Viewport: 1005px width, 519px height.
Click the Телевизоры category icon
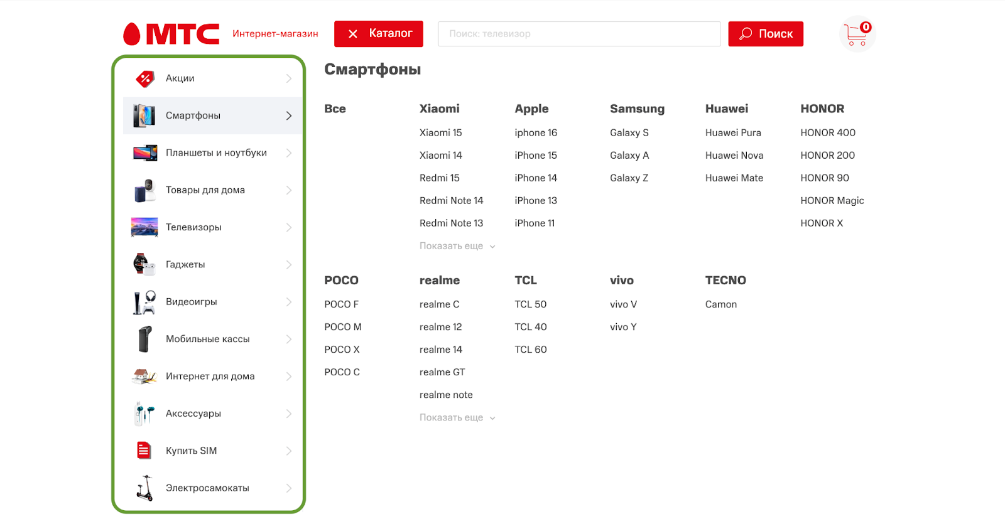click(x=144, y=227)
